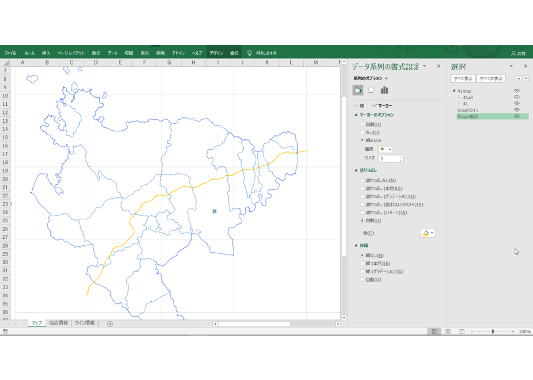Viewport: 533px width, 380px height.
Task: Close the 選択 pane
Action: click(x=526, y=66)
